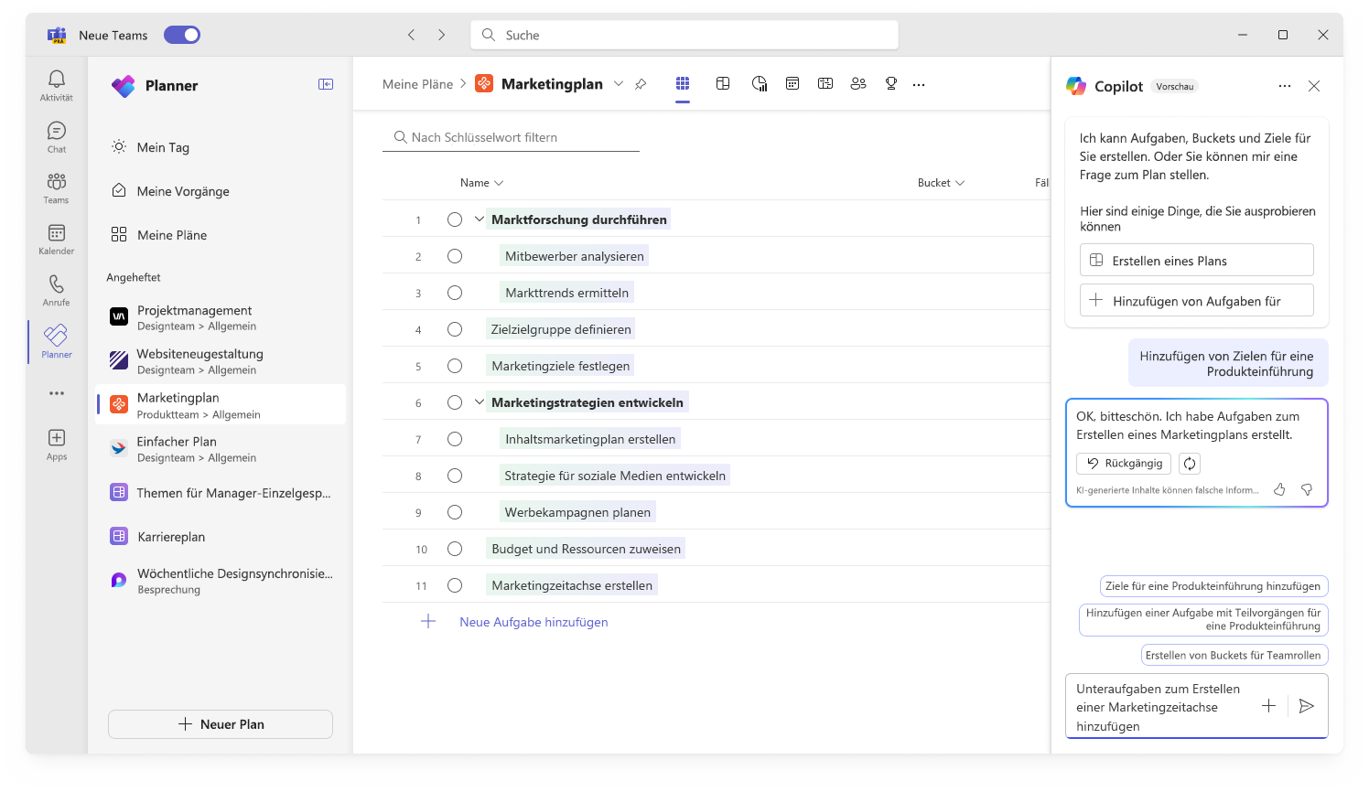This screenshot has height=792, width=1369.
Task: Collapse the Planner navigation pane
Action: coord(326,84)
